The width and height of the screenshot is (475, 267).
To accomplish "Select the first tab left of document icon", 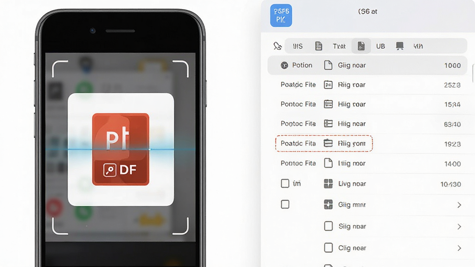I will click(297, 46).
